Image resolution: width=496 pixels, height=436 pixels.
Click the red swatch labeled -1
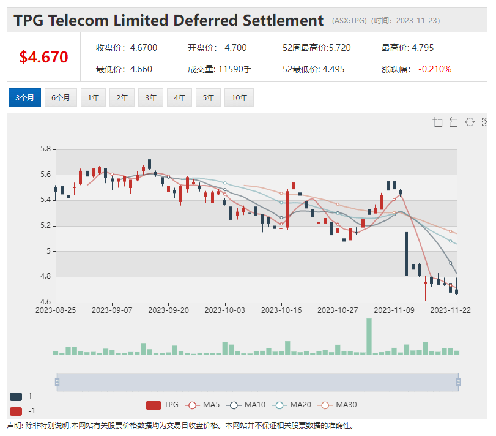(x=16, y=410)
